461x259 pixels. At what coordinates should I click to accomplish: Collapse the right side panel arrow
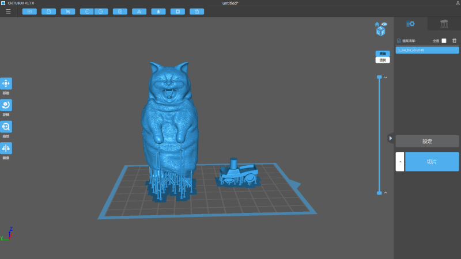(391, 138)
